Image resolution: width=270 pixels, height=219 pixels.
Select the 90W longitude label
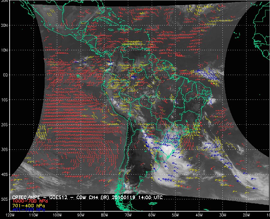pyautogui.click(x=81, y=215)
